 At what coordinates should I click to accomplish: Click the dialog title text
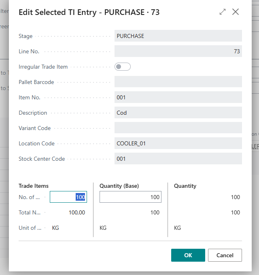(x=89, y=13)
